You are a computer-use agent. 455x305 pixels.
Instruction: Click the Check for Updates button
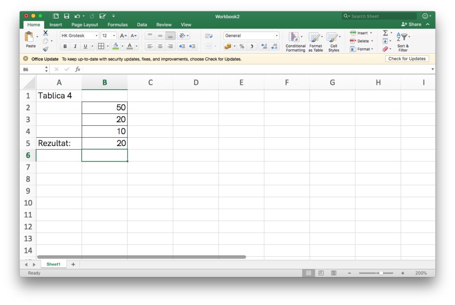point(407,59)
